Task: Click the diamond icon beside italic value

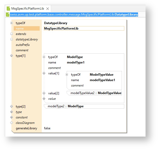Action: (x=44, y=99)
